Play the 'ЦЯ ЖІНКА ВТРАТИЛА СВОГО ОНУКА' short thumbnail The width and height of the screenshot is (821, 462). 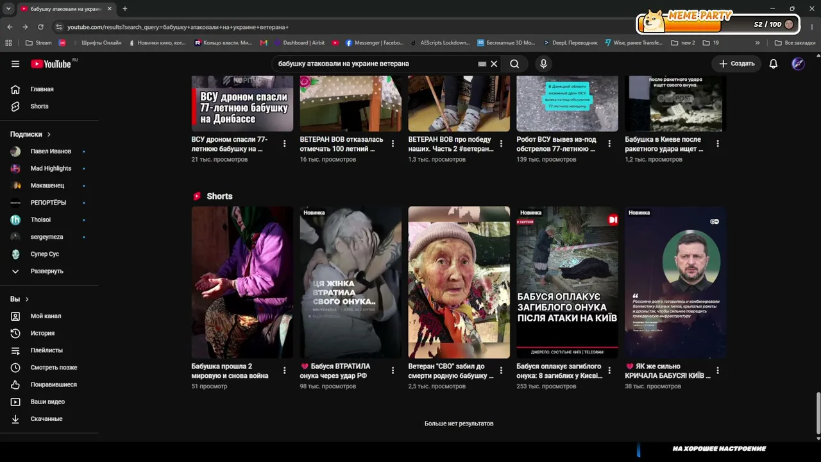coord(351,282)
